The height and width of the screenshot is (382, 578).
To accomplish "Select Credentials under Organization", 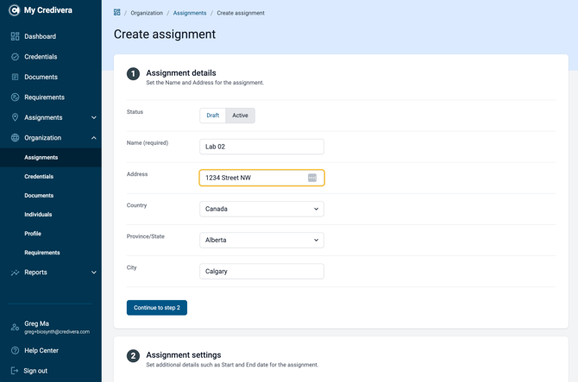I will click(39, 177).
